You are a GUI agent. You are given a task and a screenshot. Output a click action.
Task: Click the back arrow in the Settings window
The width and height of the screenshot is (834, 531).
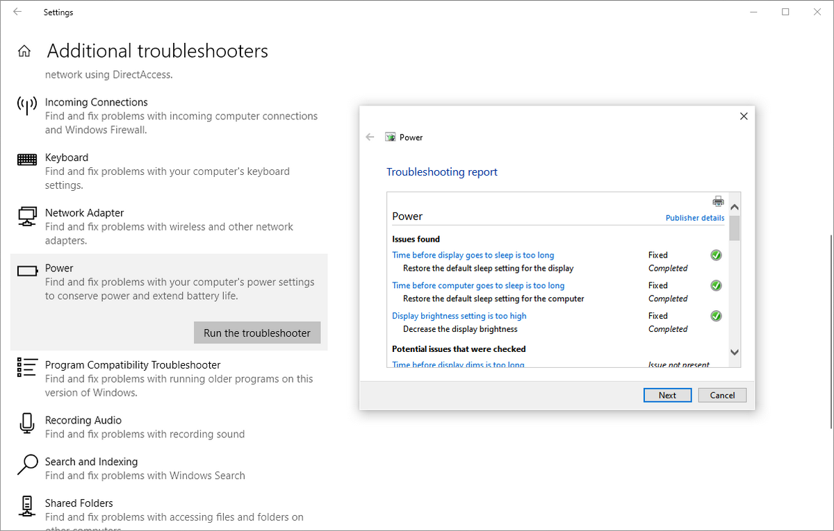click(17, 12)
